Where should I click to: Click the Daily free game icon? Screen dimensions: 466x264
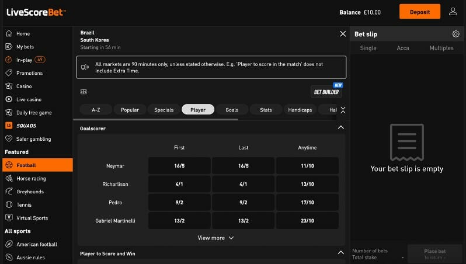[9, 112]
